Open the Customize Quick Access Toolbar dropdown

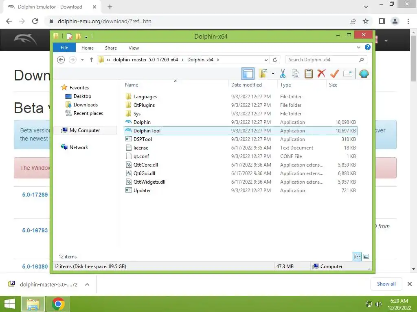pos(86,37)
